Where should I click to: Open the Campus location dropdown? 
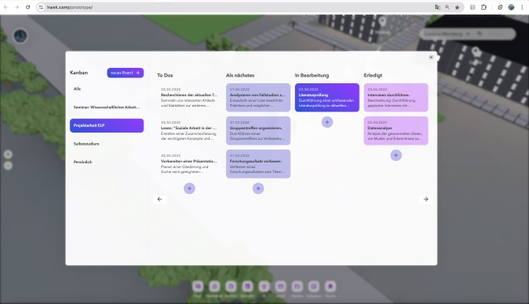[446, 34]
